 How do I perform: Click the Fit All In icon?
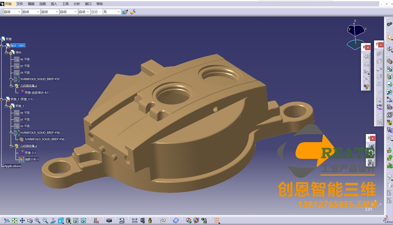pos(15,221)
